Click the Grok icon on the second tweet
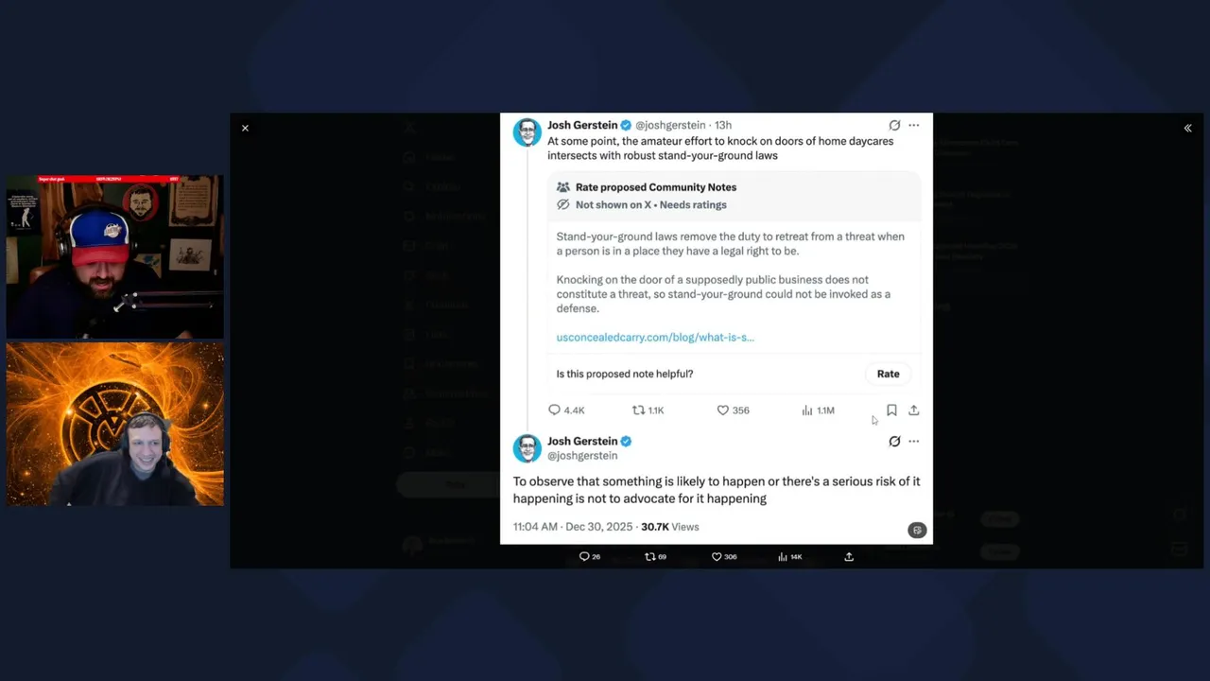 (x=894, y=442)
